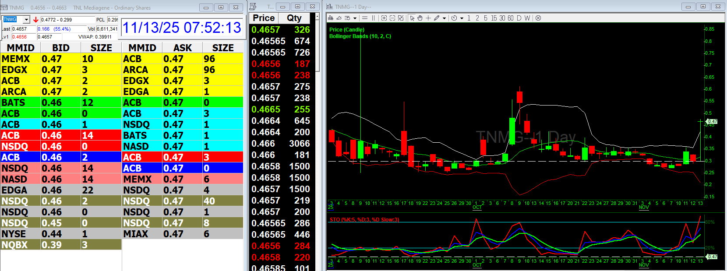The image size is (727, 271).
Task: Click the fit-to-window zoom icon
Action: pos(401,18)
